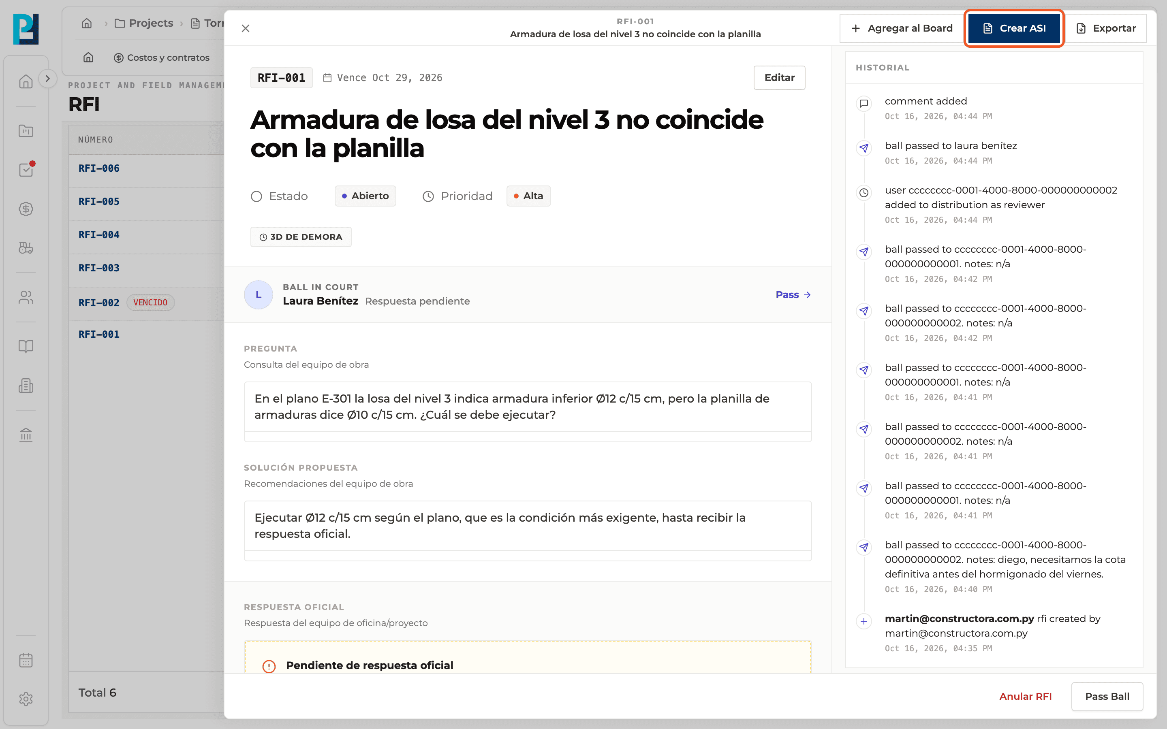Click breadcrumb home icon in top bar

click(x=87, y=23)
